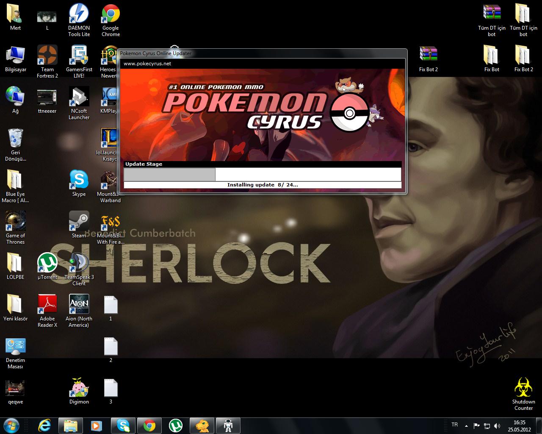Click the Update Stage progress bar
This screenshot has width=542, height=434.
tap(262, 174)
